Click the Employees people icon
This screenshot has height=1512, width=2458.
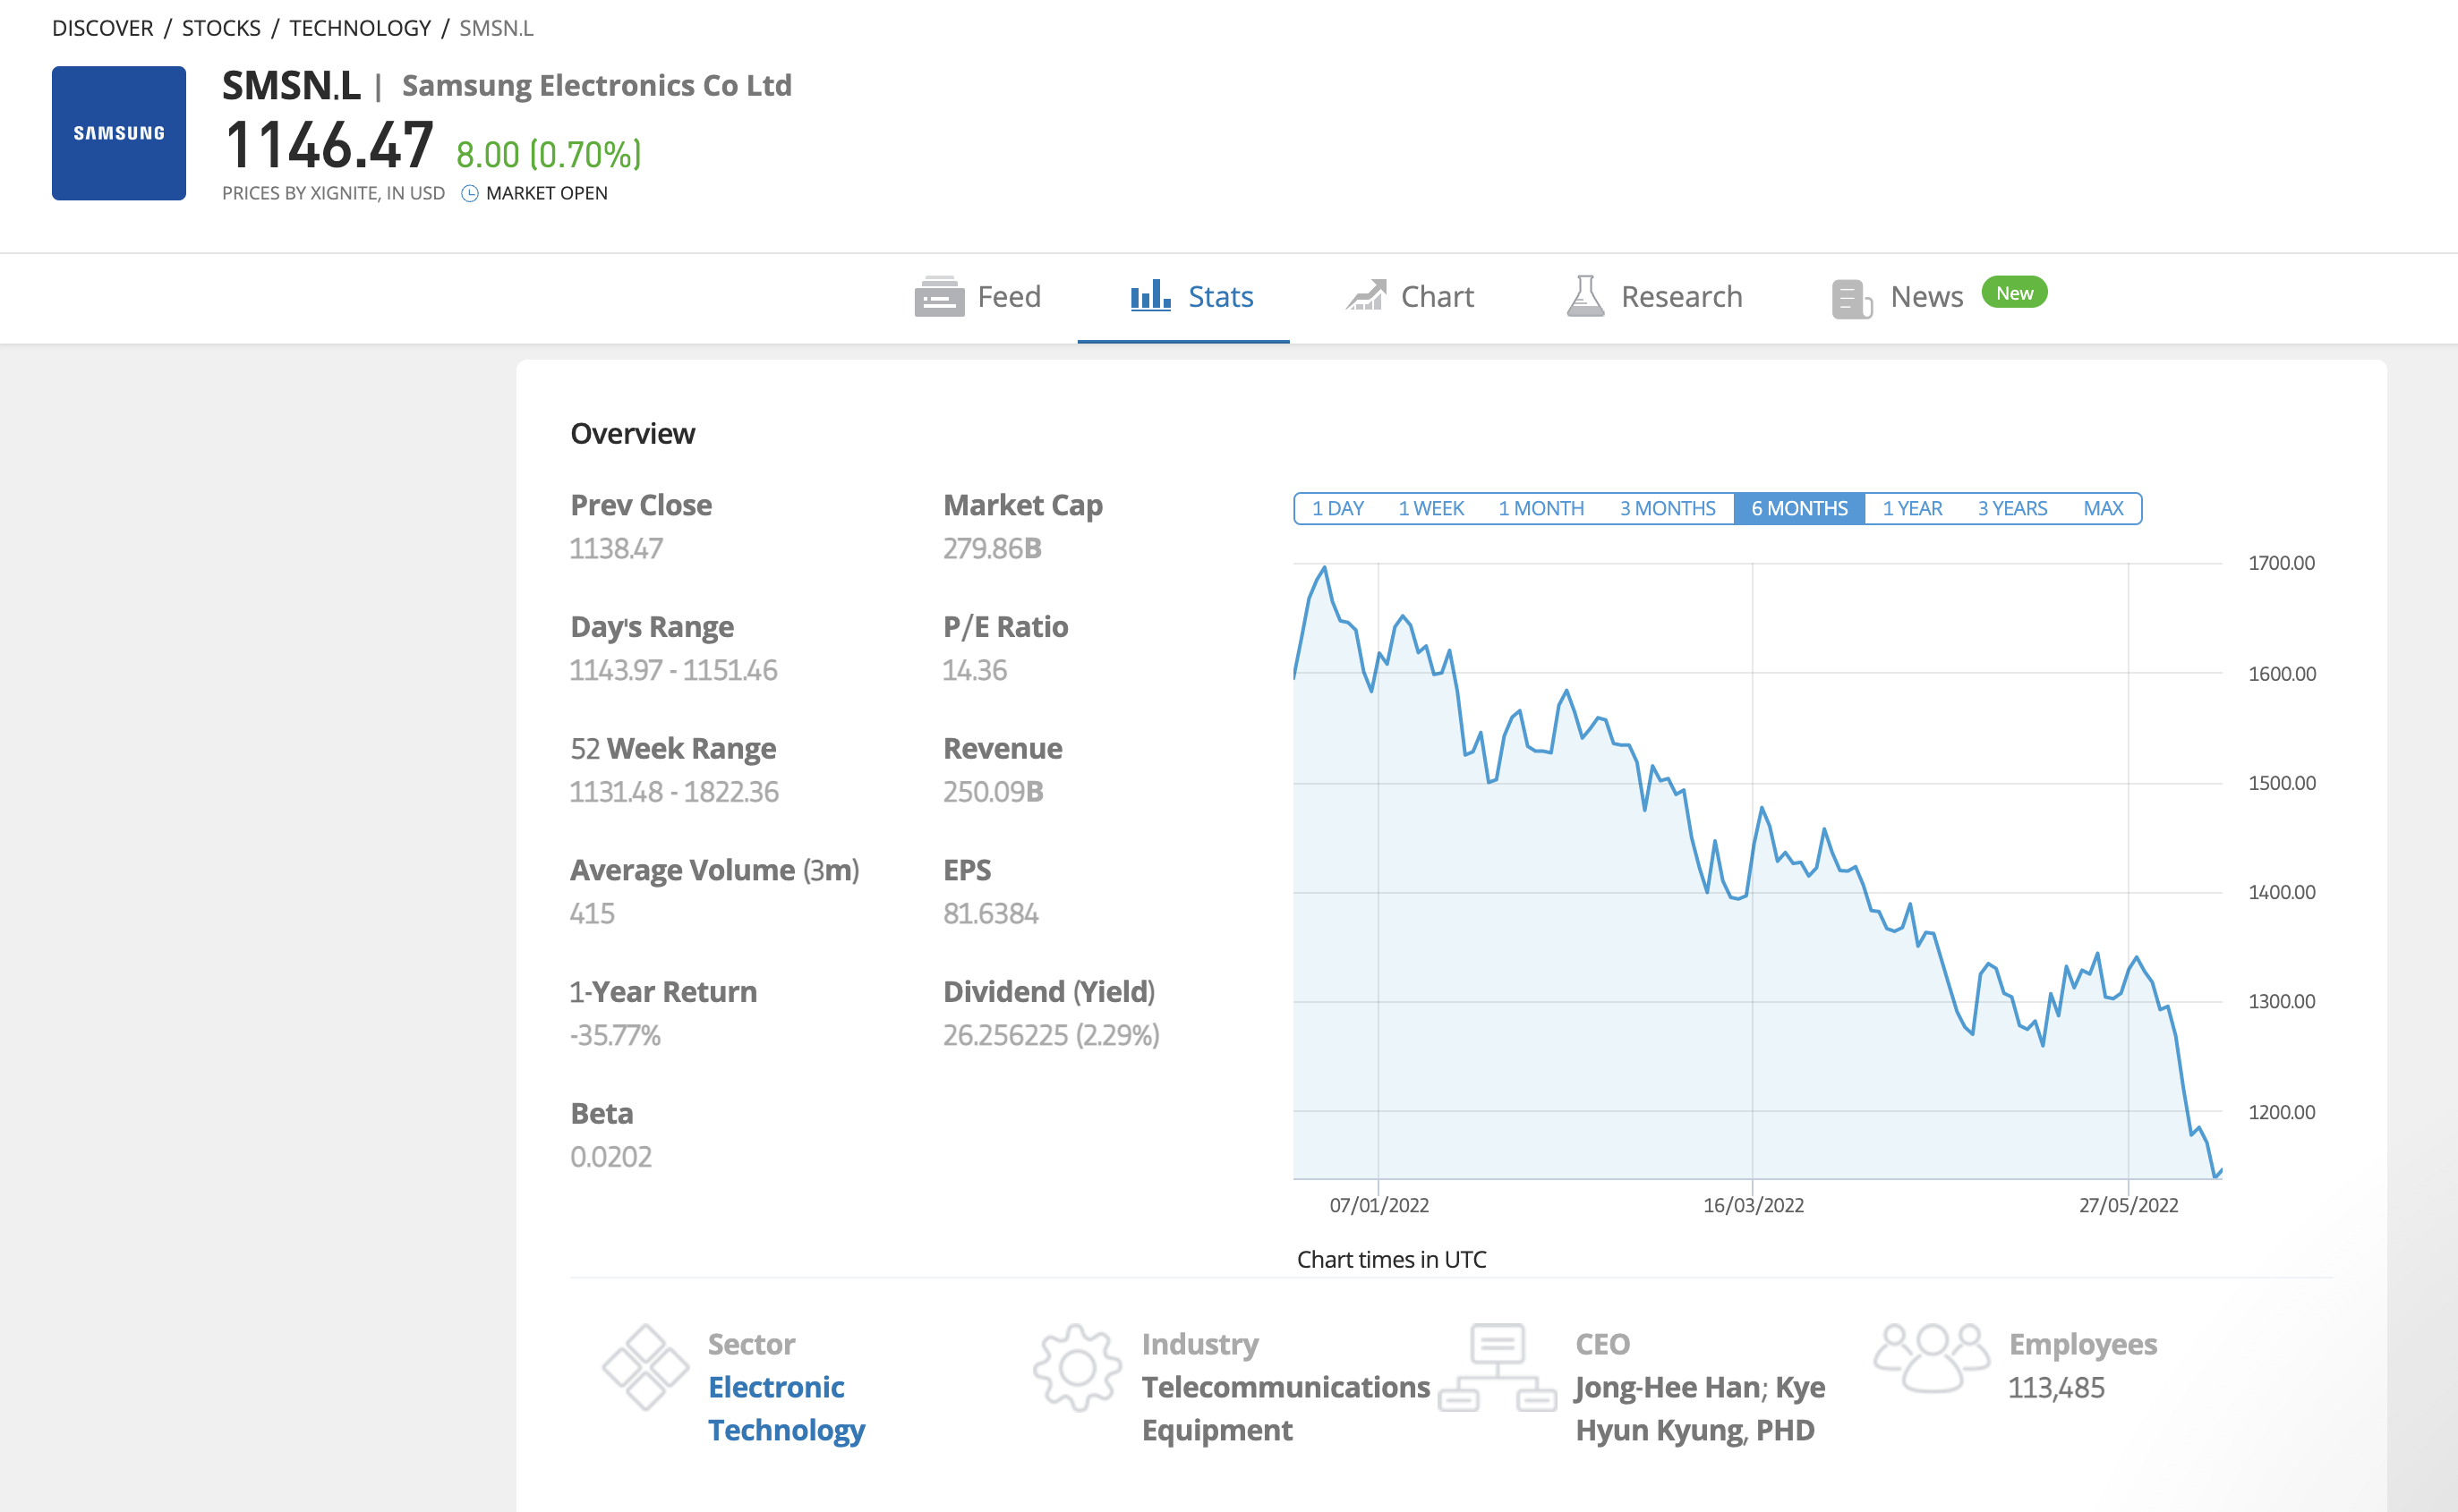[x=1932, y=1358]
